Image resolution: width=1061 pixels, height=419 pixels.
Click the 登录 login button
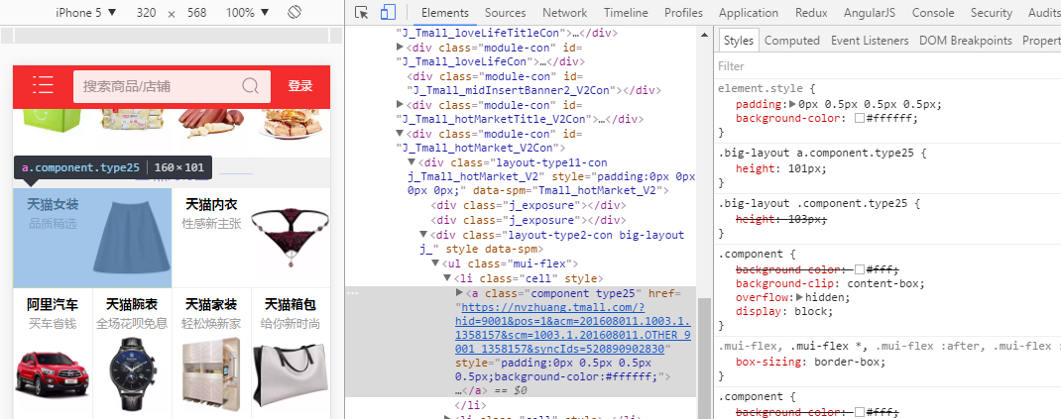tap(299, 86)
